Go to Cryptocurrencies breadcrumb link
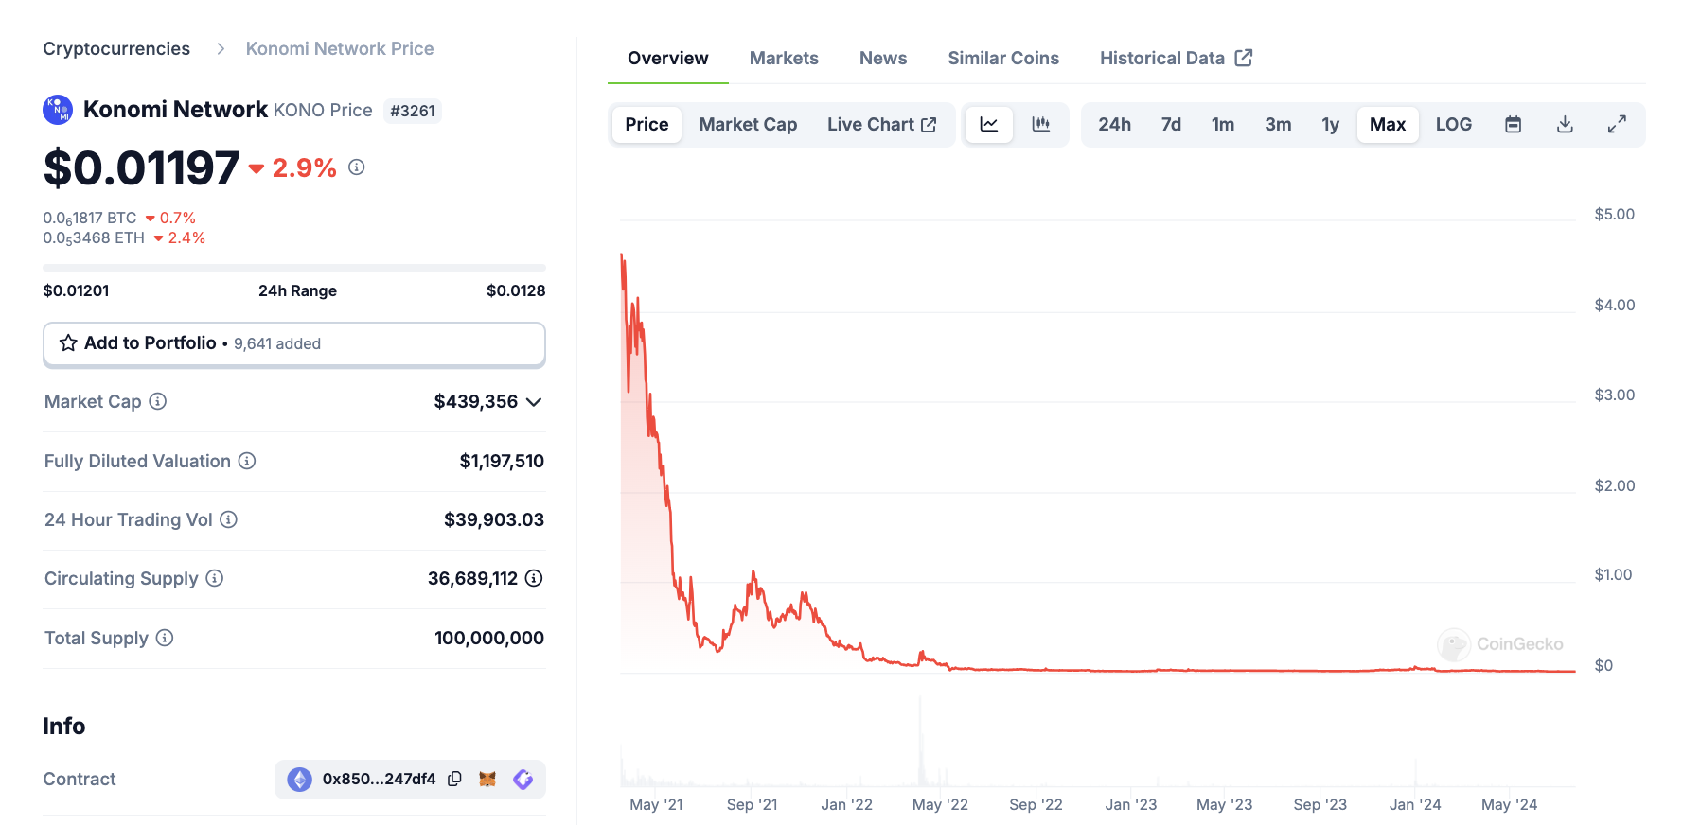Screen dimensions: 1683x825 (116, 49)
